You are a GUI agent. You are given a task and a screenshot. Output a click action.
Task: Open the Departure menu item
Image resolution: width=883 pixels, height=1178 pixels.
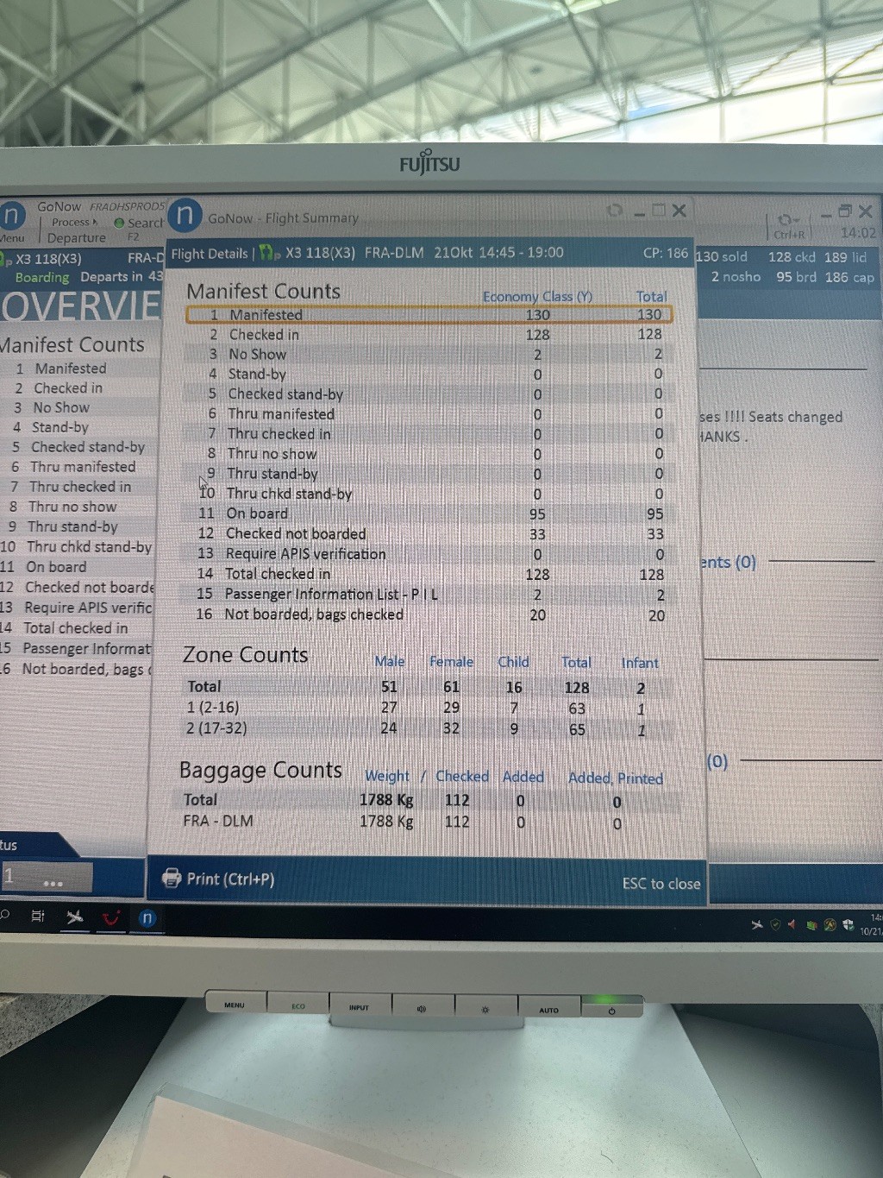pyautogui.click(x=76, y=238)
